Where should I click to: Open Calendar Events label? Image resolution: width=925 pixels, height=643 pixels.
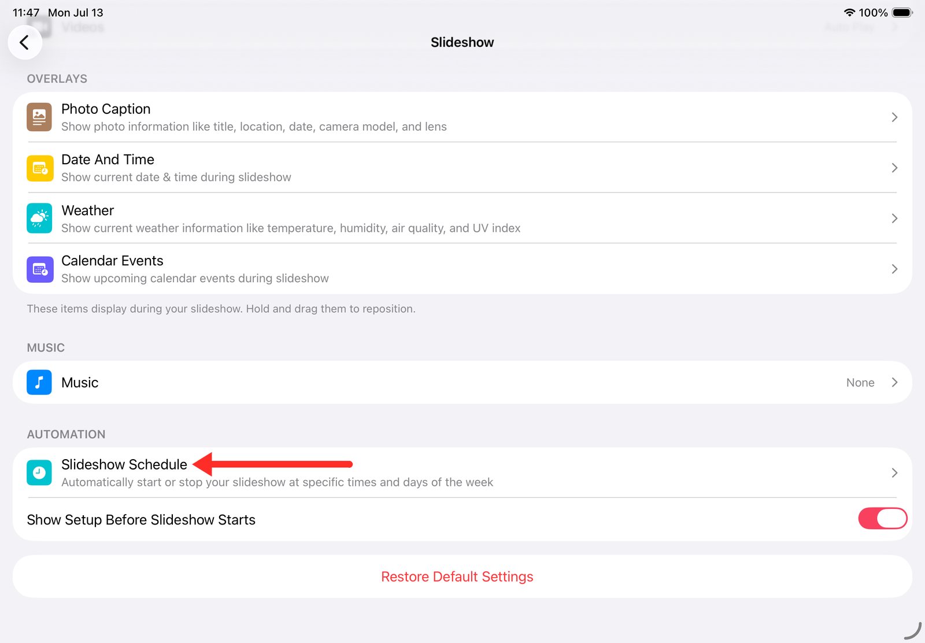click(x=112, y=261)
